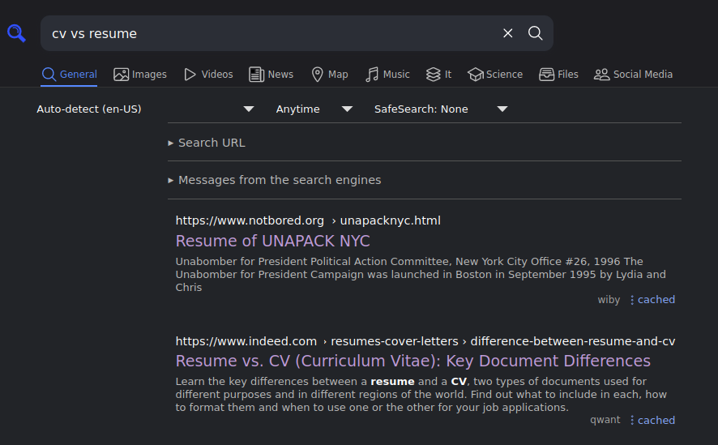Click the qwant engine label

point(605,420)
